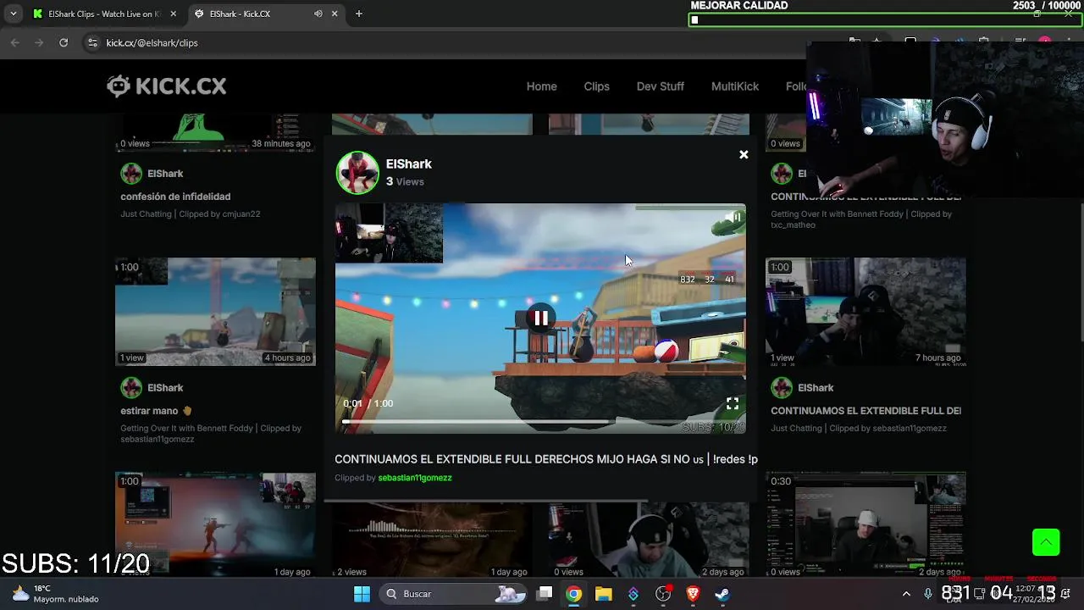Open the partly hidden clip thumbnail showing 2 views
This screenshot has width=1084, height=610.
coord(432,541)
